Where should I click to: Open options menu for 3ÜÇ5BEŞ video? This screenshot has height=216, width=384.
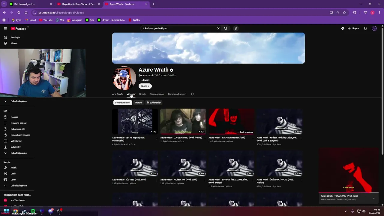157,180
